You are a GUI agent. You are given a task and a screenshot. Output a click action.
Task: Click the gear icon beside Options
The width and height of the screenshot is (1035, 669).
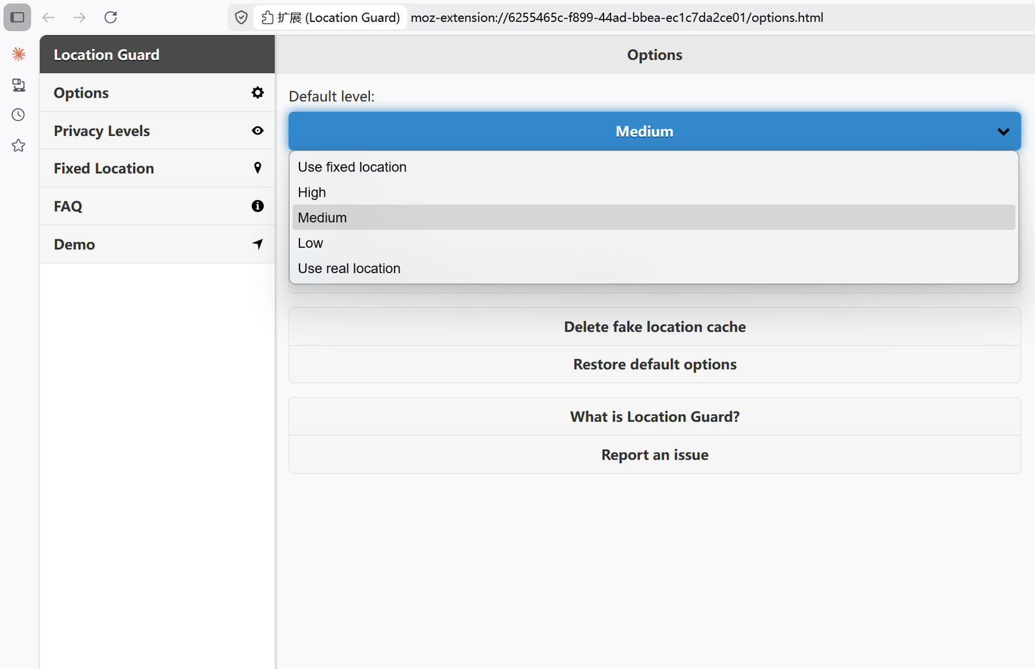click(257, 93)
